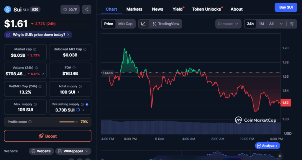Click the mini range navigator chart

191,156
